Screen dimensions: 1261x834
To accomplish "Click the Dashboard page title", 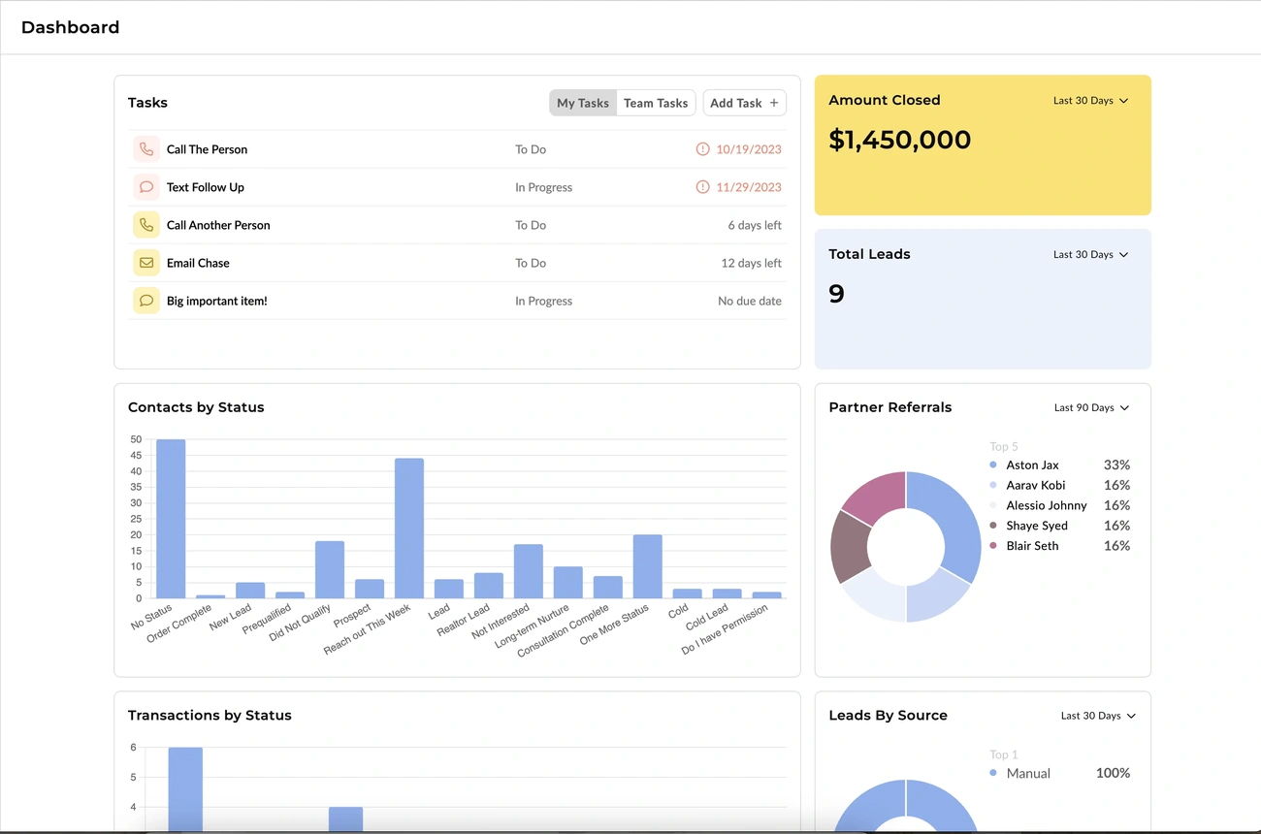I will coord(70,27).
